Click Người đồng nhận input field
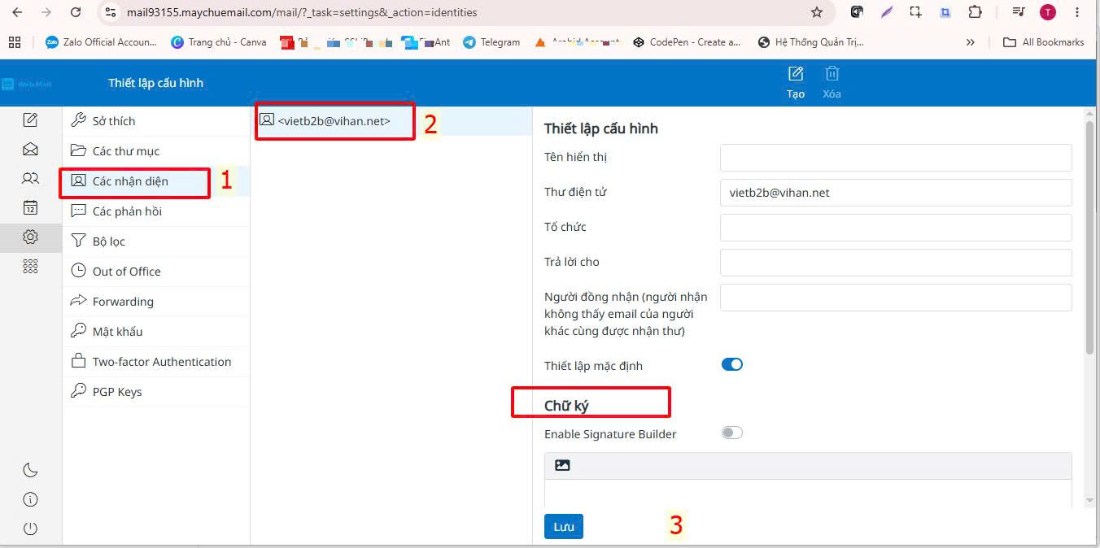 [896, 298]
